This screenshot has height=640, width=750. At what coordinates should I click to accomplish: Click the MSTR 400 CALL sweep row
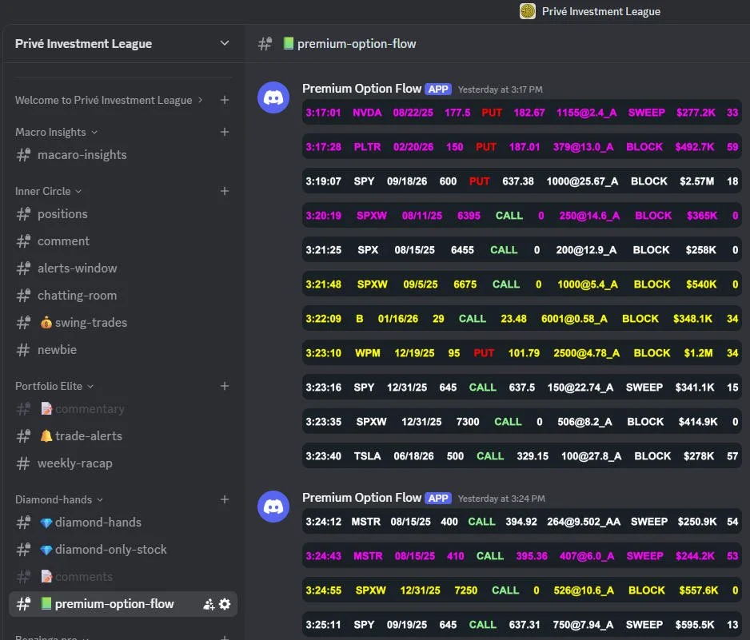click(522, 522)
